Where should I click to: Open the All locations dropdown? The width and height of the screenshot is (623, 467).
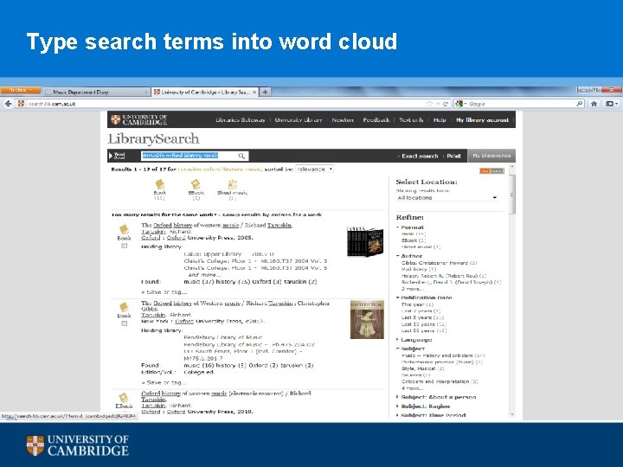tap(447, 197)
